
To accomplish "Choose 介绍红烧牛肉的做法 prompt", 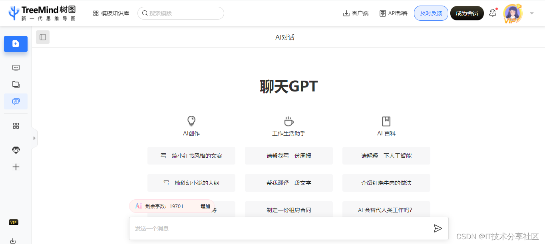I will (x=386, y=183).
